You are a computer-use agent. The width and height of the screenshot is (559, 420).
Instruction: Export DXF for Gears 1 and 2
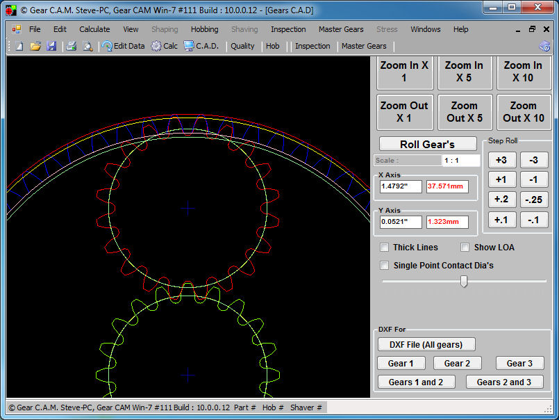416,382
